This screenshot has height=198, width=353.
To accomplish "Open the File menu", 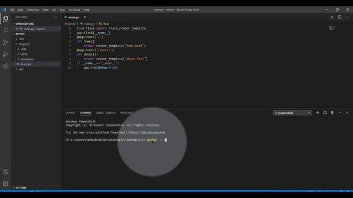I will (x=12, y=10).
